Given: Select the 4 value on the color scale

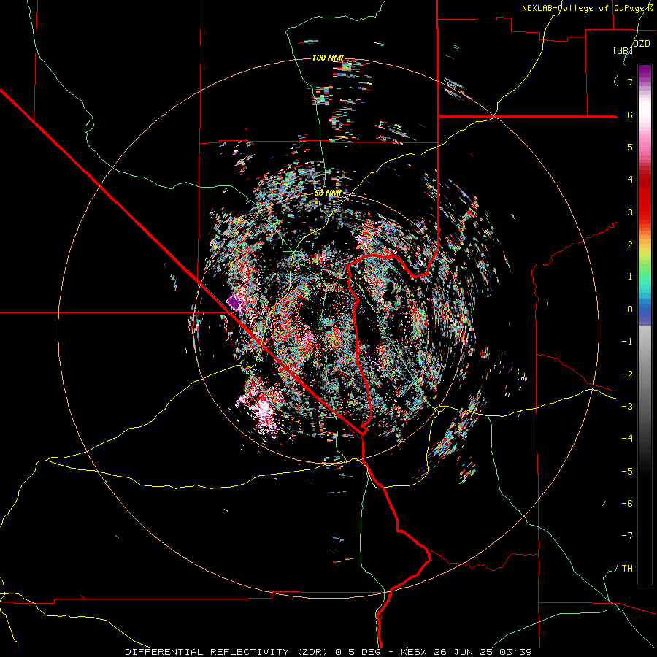Looking at the screenshot, I should coord(630,180).
